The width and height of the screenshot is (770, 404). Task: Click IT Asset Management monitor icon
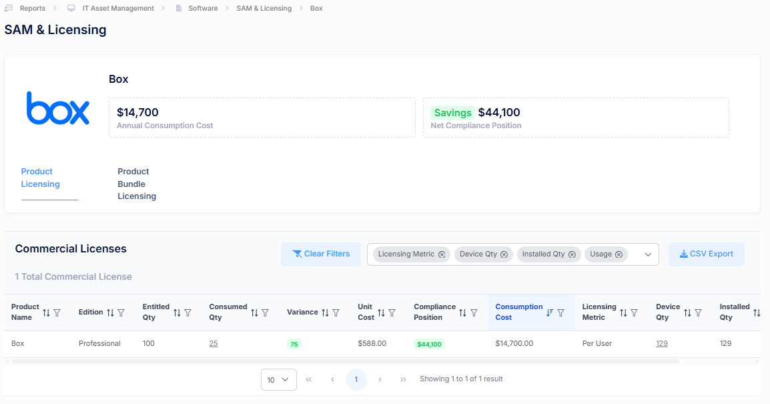point(71,9)
